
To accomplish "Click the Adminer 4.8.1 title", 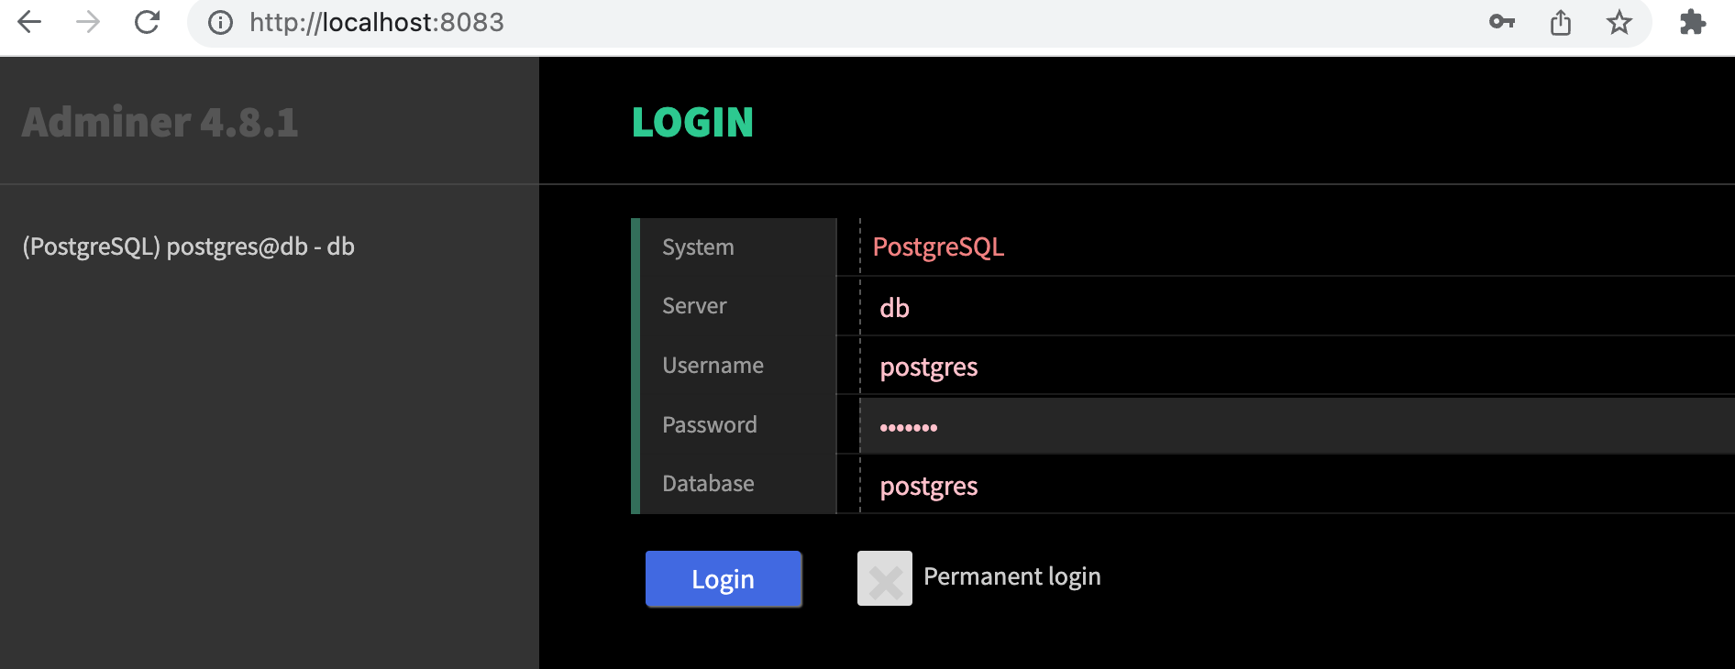I will (x=160, y=122).
